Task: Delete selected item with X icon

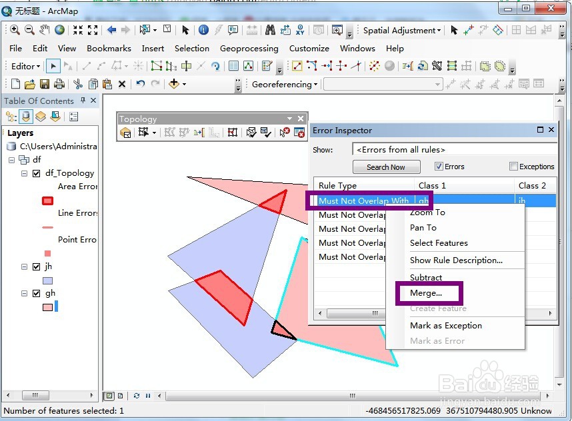Action: tap(122, 84)
